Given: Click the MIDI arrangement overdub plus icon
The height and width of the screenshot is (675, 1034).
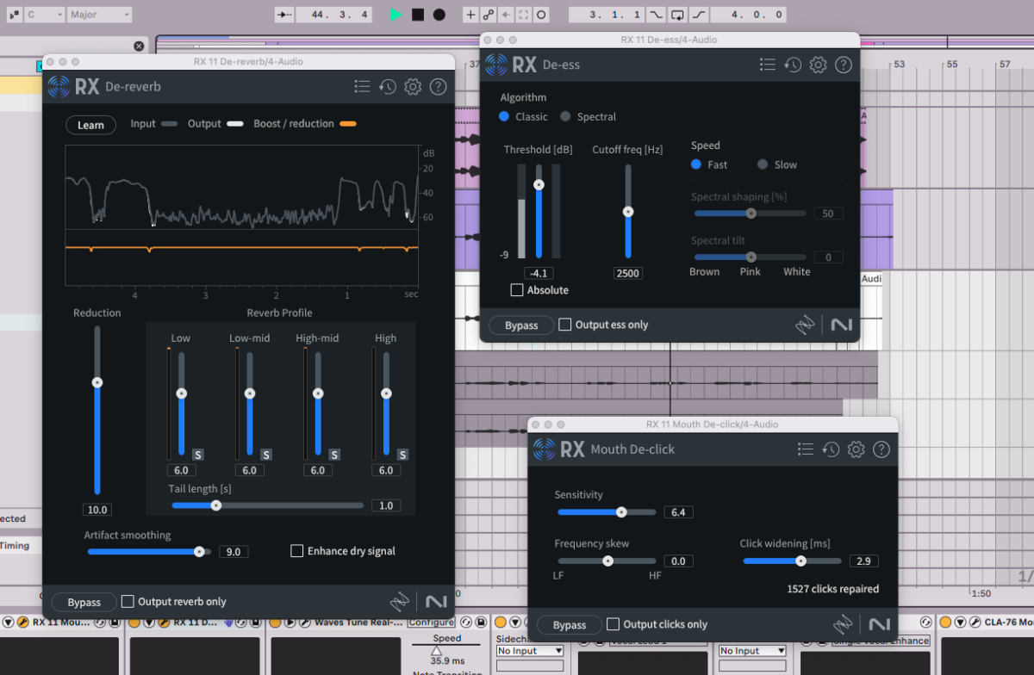Looking at the screenshot, I should coord(470,15).
